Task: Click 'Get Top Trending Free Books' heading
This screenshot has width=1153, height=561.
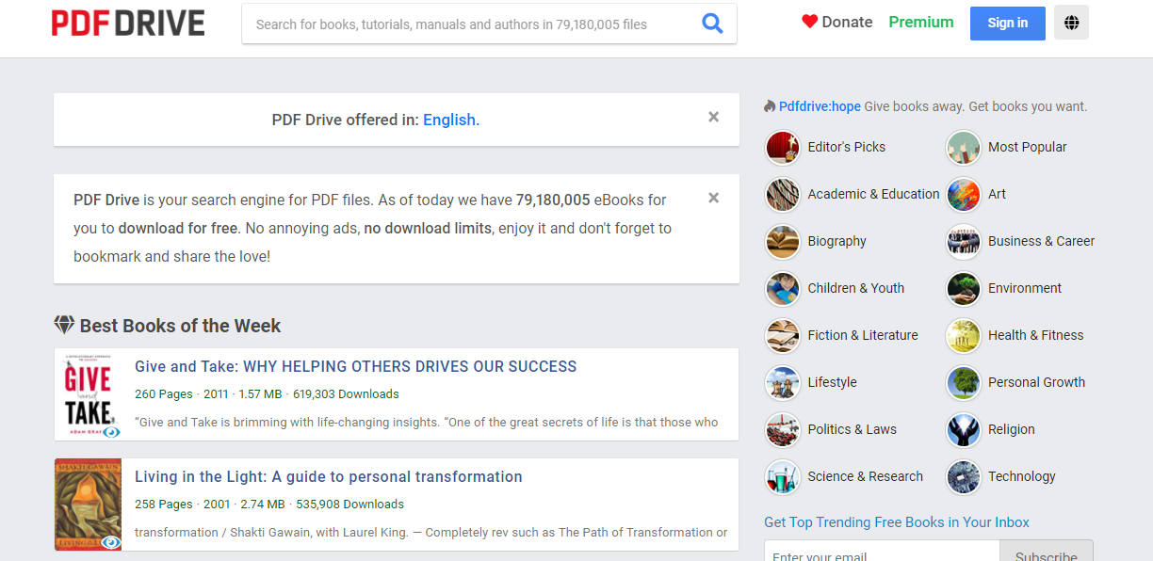Action: click(897, 522)
